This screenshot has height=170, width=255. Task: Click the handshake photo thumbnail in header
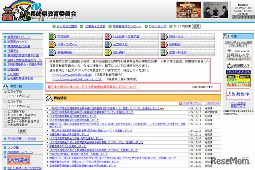[216, 10]
